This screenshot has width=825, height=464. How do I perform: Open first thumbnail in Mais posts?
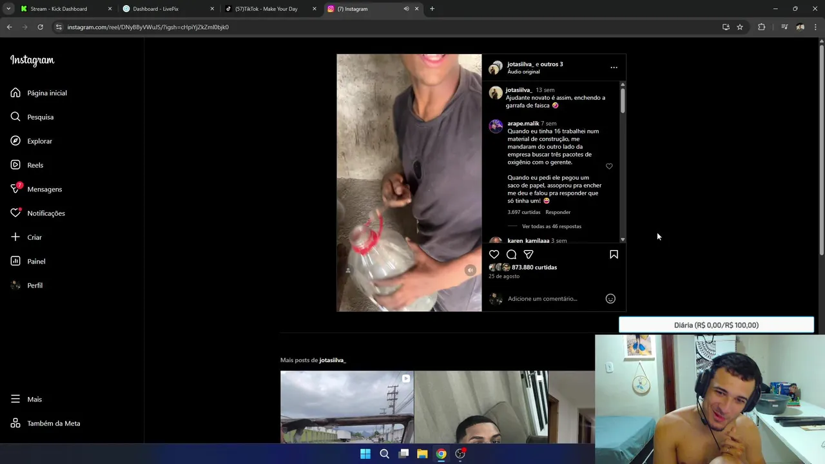[347, 407]
